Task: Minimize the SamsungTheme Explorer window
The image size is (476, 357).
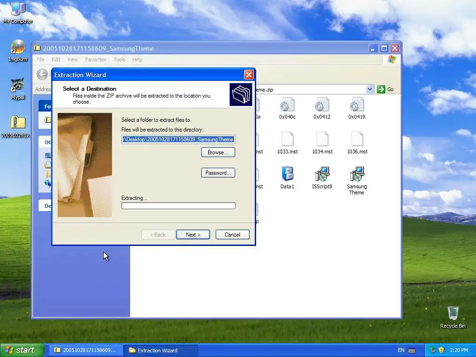Action: pos(373,48)
